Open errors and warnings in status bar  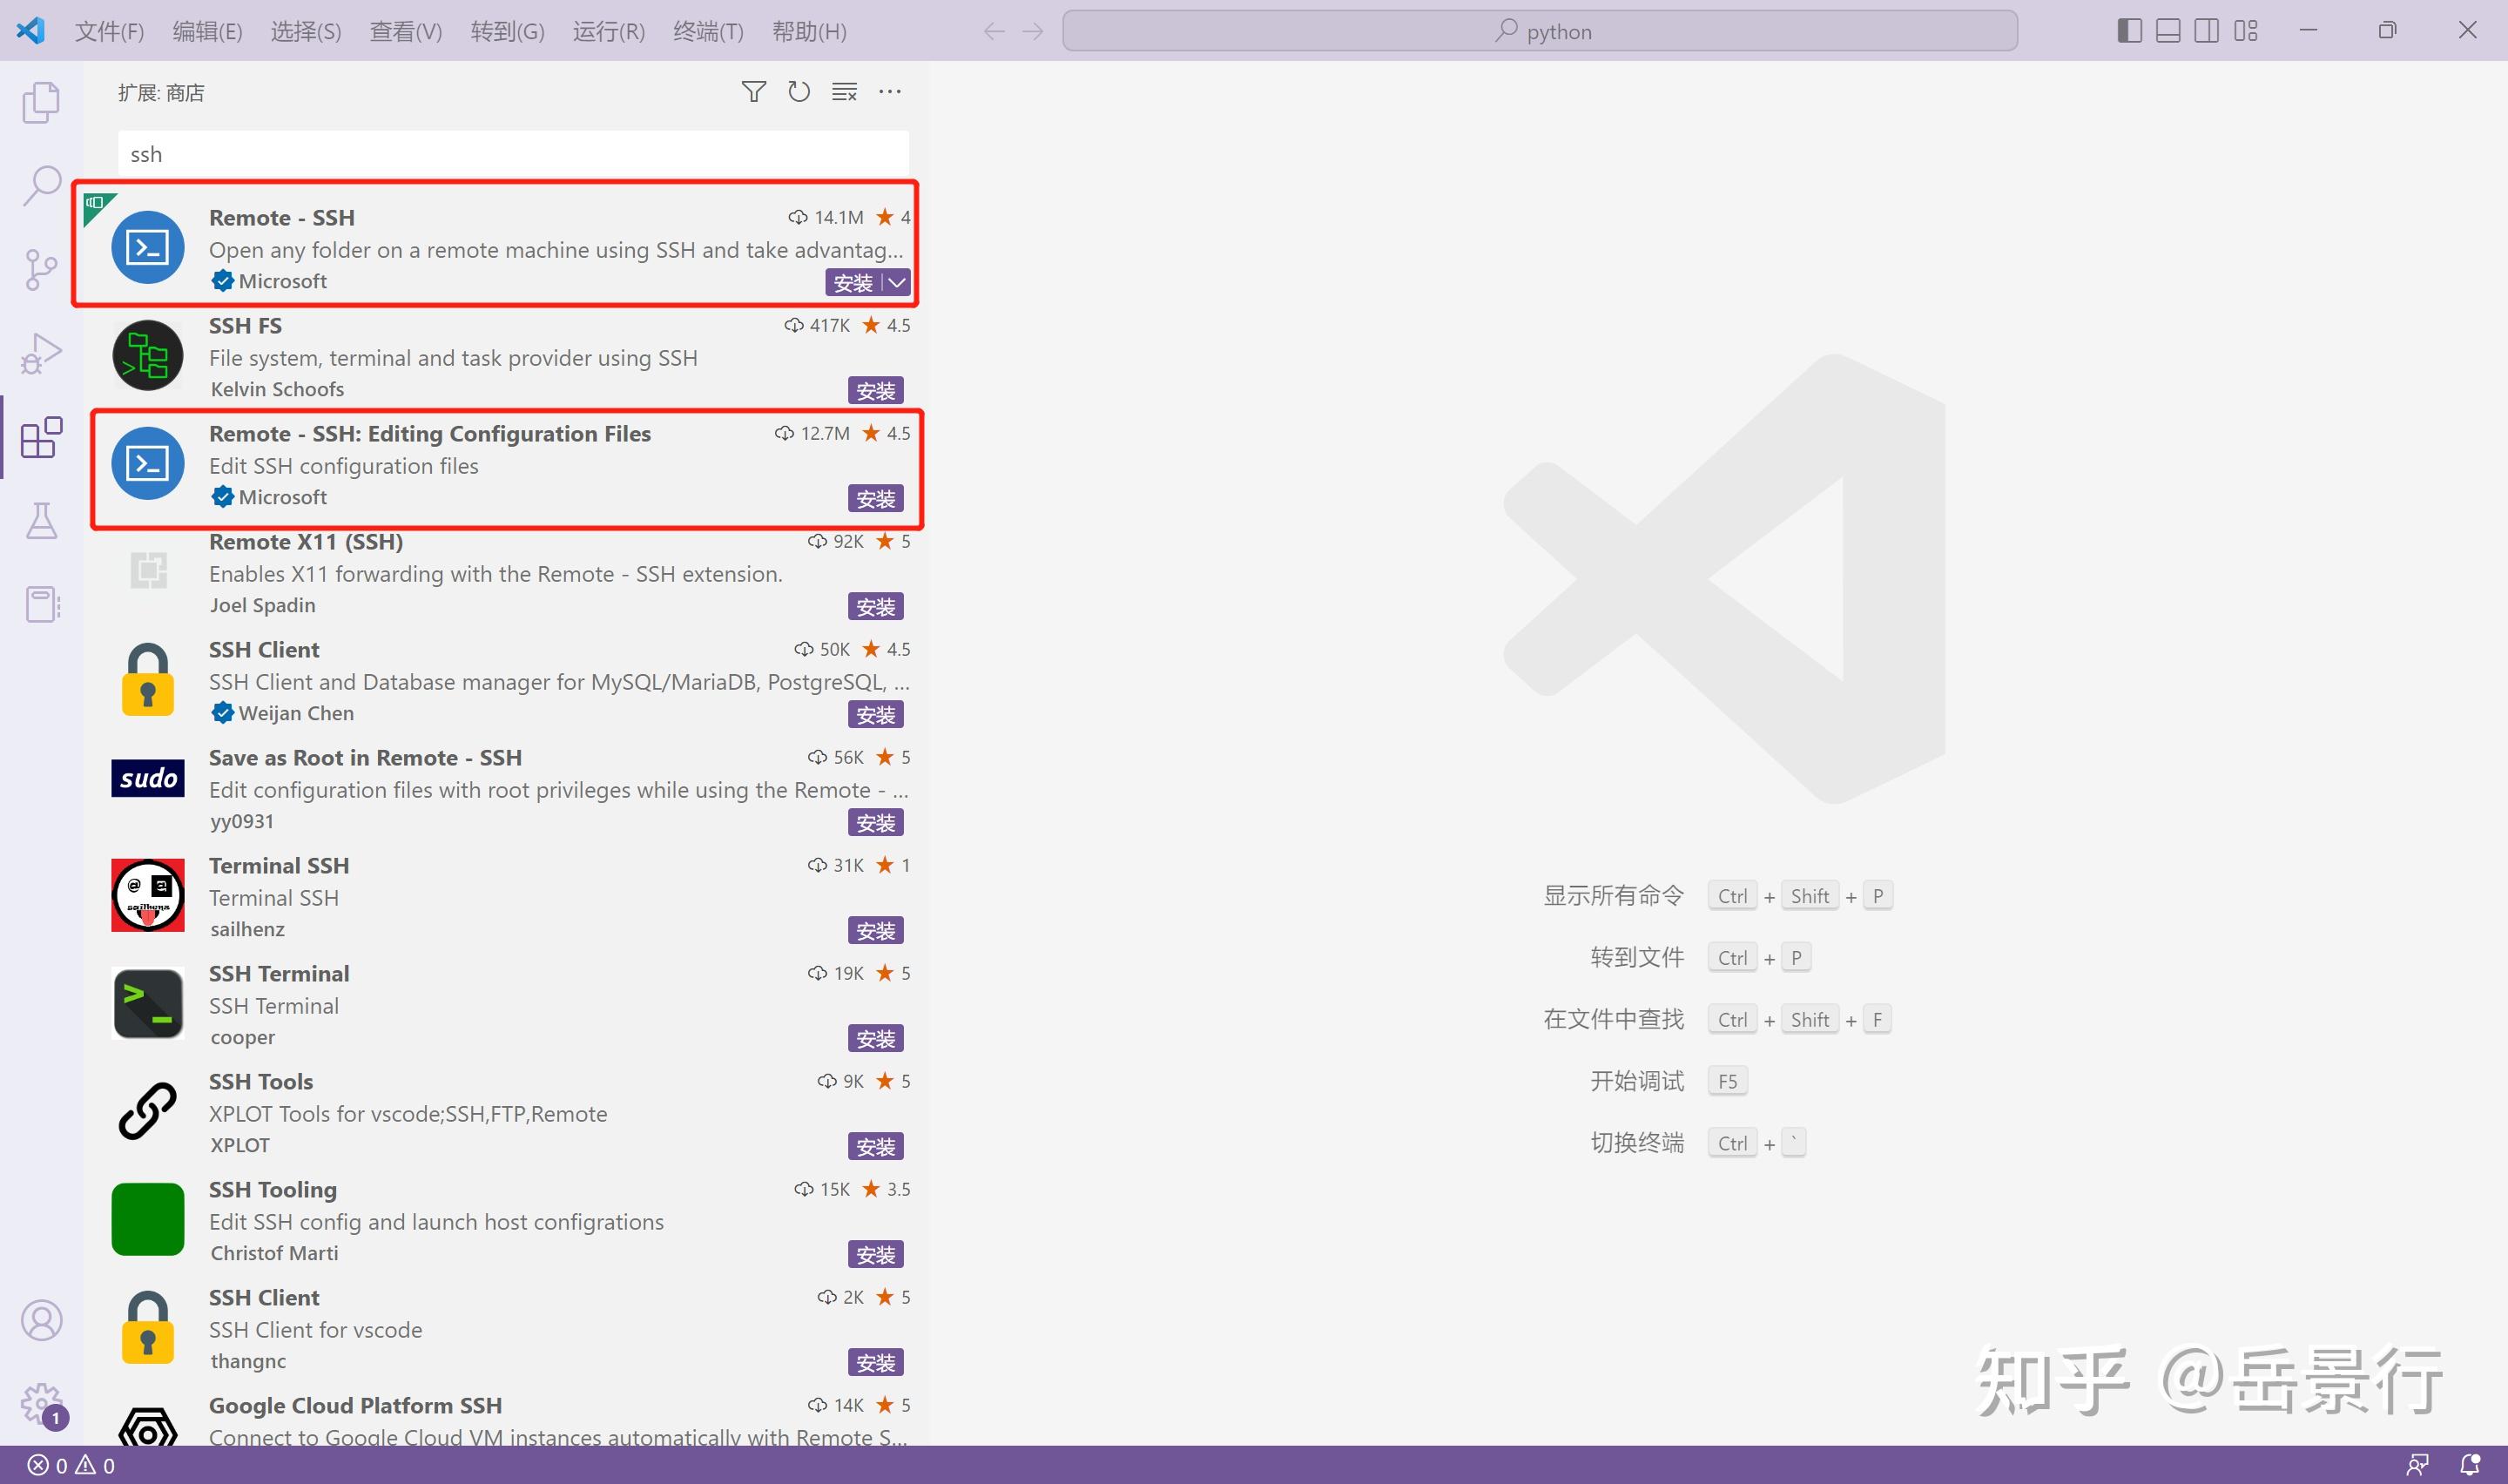71,1465
